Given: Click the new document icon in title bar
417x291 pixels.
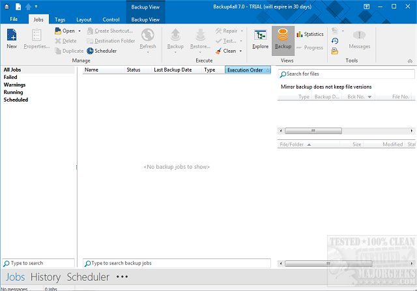Looking at the screenshot, I should tap(18, 7).
